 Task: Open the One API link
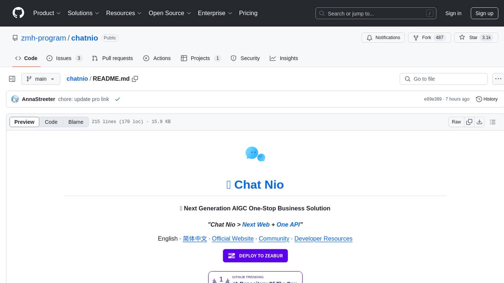(x=288, y=224)
